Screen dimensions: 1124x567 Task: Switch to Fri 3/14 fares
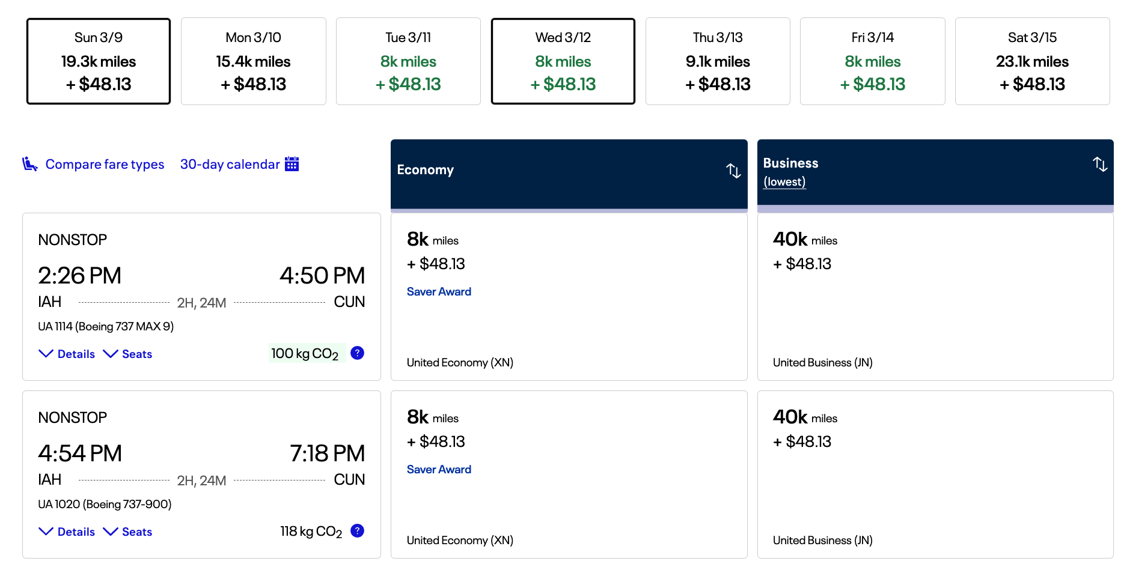tap(872, 61)
